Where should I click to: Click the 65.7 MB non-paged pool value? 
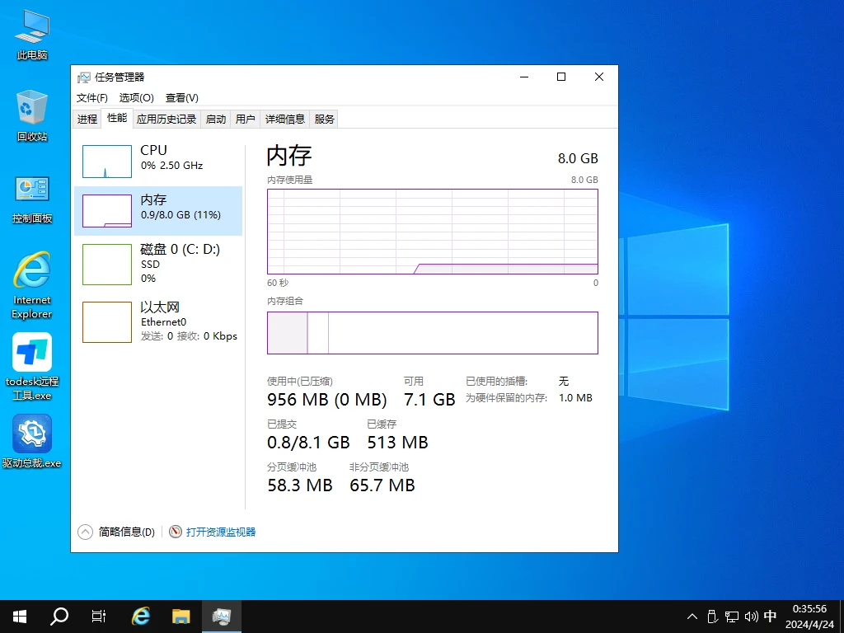click(x=382, y=485)
